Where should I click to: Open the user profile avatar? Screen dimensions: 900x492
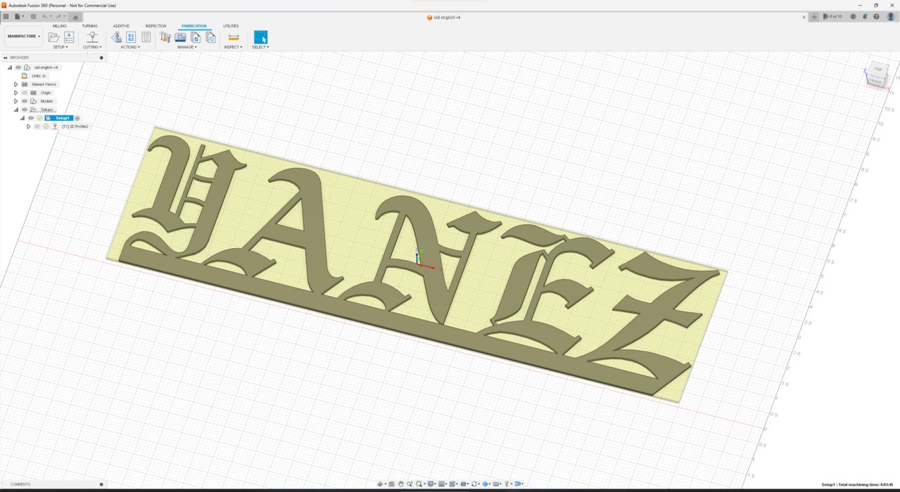pyautogui.click(x=890, y=16)
